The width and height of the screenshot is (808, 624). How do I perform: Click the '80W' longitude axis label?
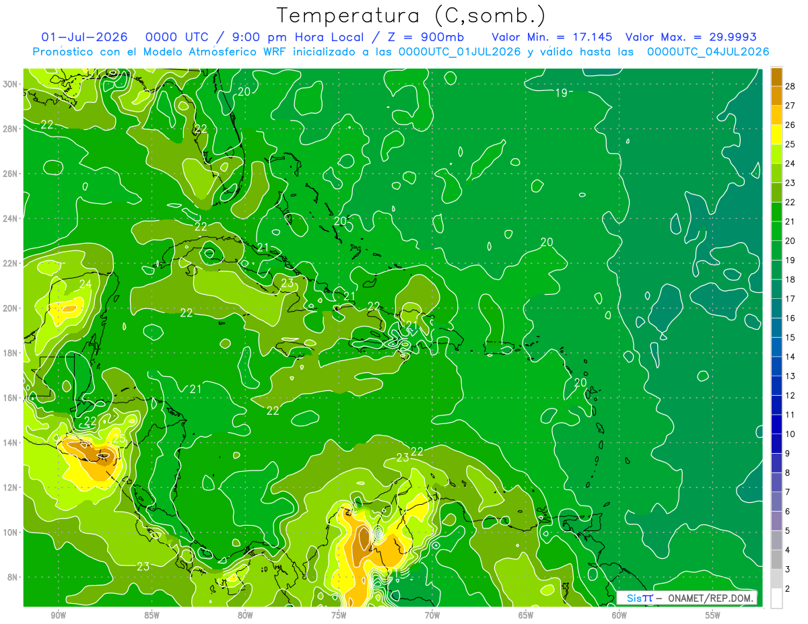click(245, 615)
